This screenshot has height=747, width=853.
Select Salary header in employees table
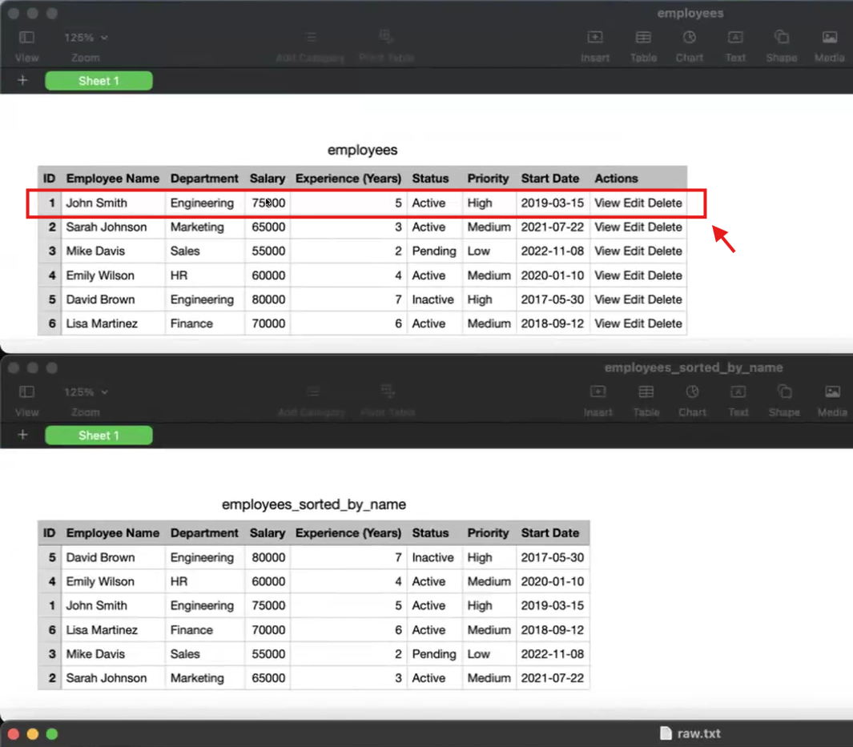click(267, 179)
